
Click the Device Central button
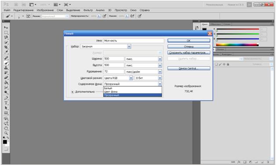click(x=189, y=68)
